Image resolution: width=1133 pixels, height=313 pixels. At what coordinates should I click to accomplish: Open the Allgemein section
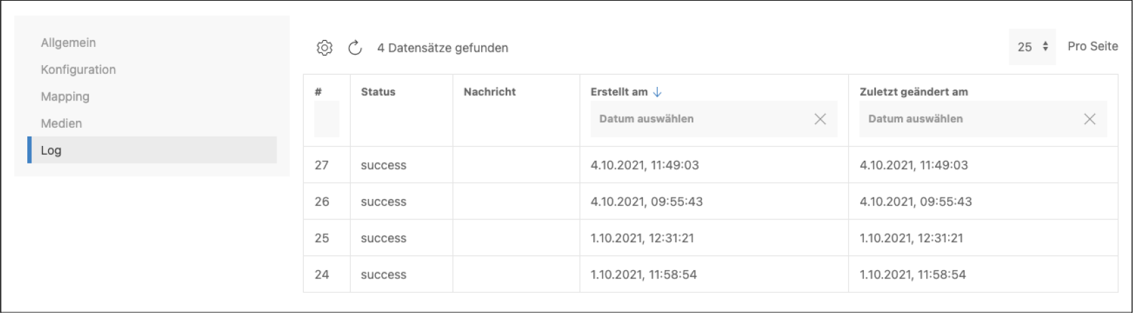[69, 43]
